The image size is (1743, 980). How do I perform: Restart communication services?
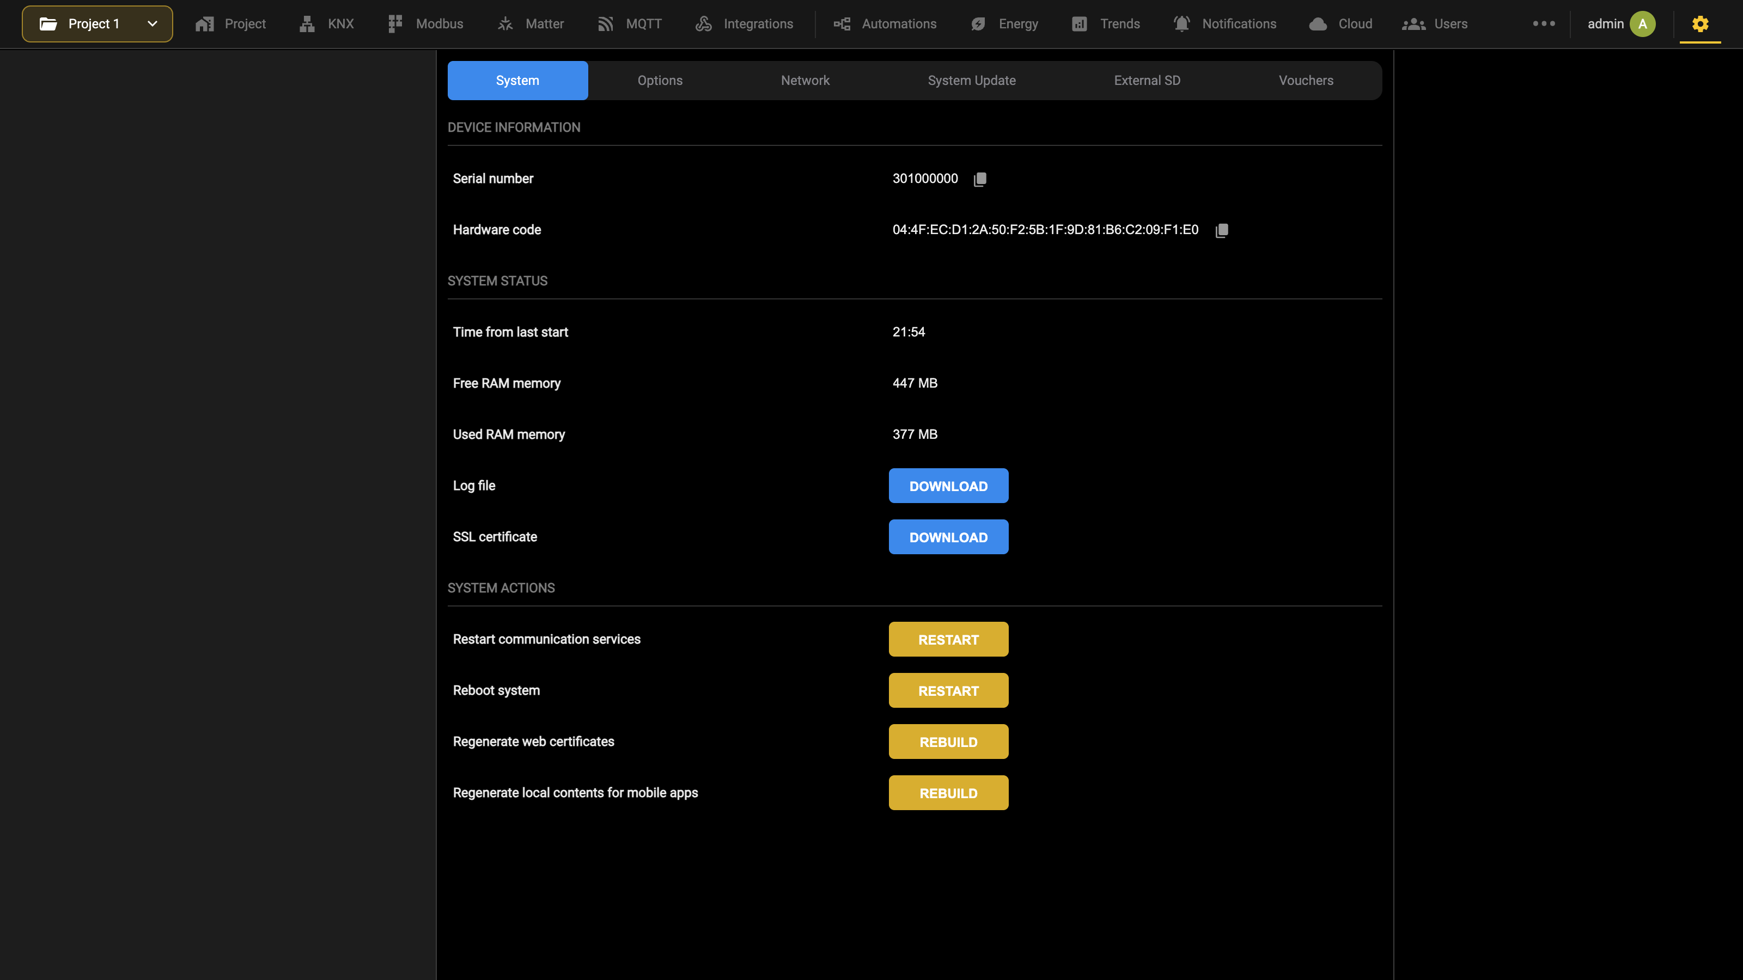tap(949, 639)
